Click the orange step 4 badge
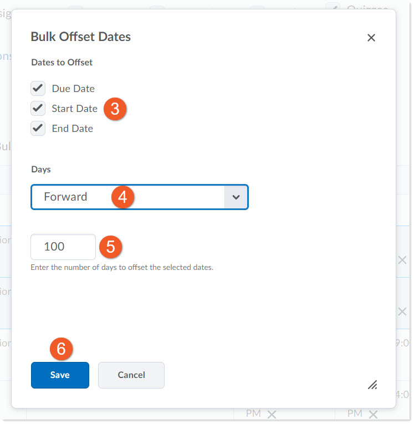Screen dimensions: 414x424 pyautogui.click(x=122, y=197)
